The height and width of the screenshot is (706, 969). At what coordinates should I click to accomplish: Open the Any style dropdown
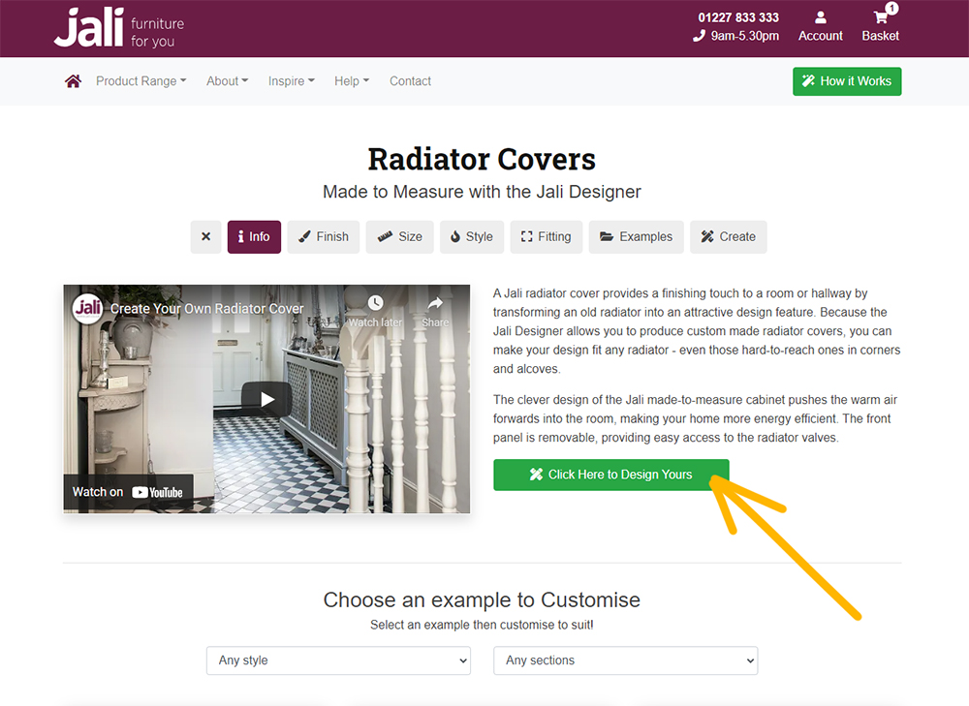(x=338, y=660)
